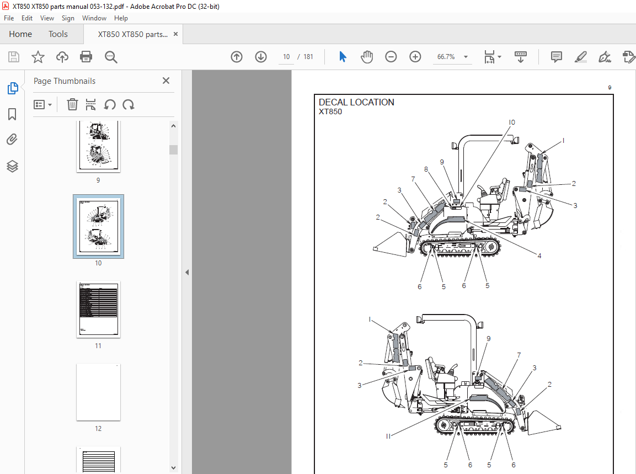
Task: Open the Window menu
Action: tap(94, 18)
